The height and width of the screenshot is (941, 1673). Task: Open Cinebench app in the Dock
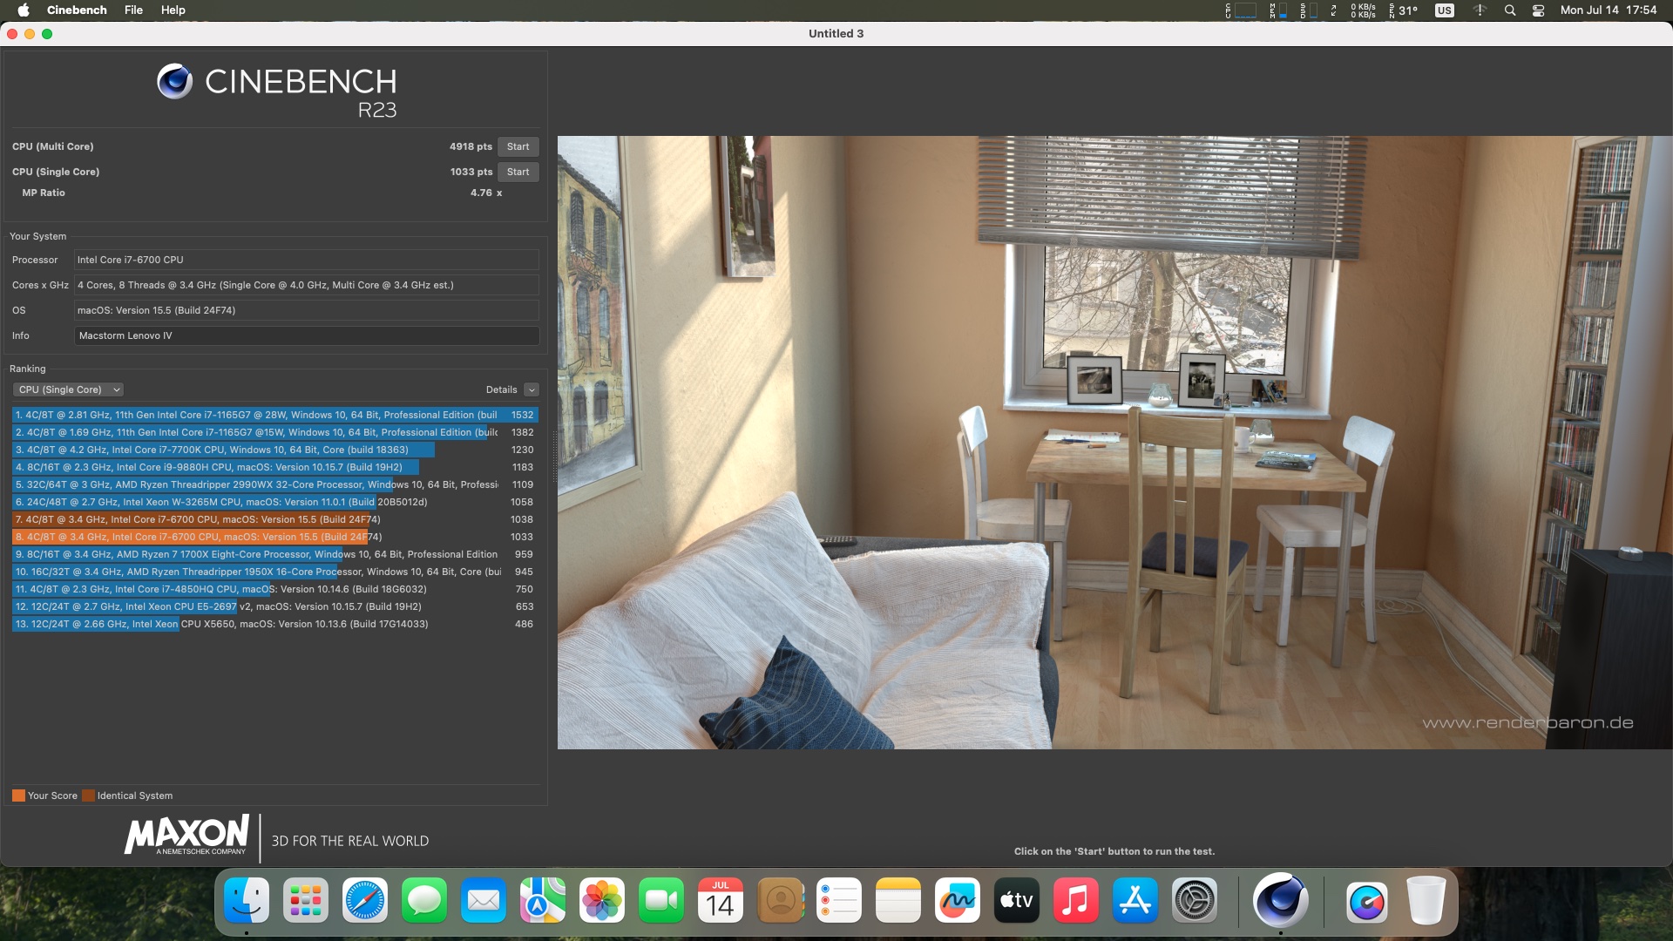pyautogui.click(x=1280, y=900)
